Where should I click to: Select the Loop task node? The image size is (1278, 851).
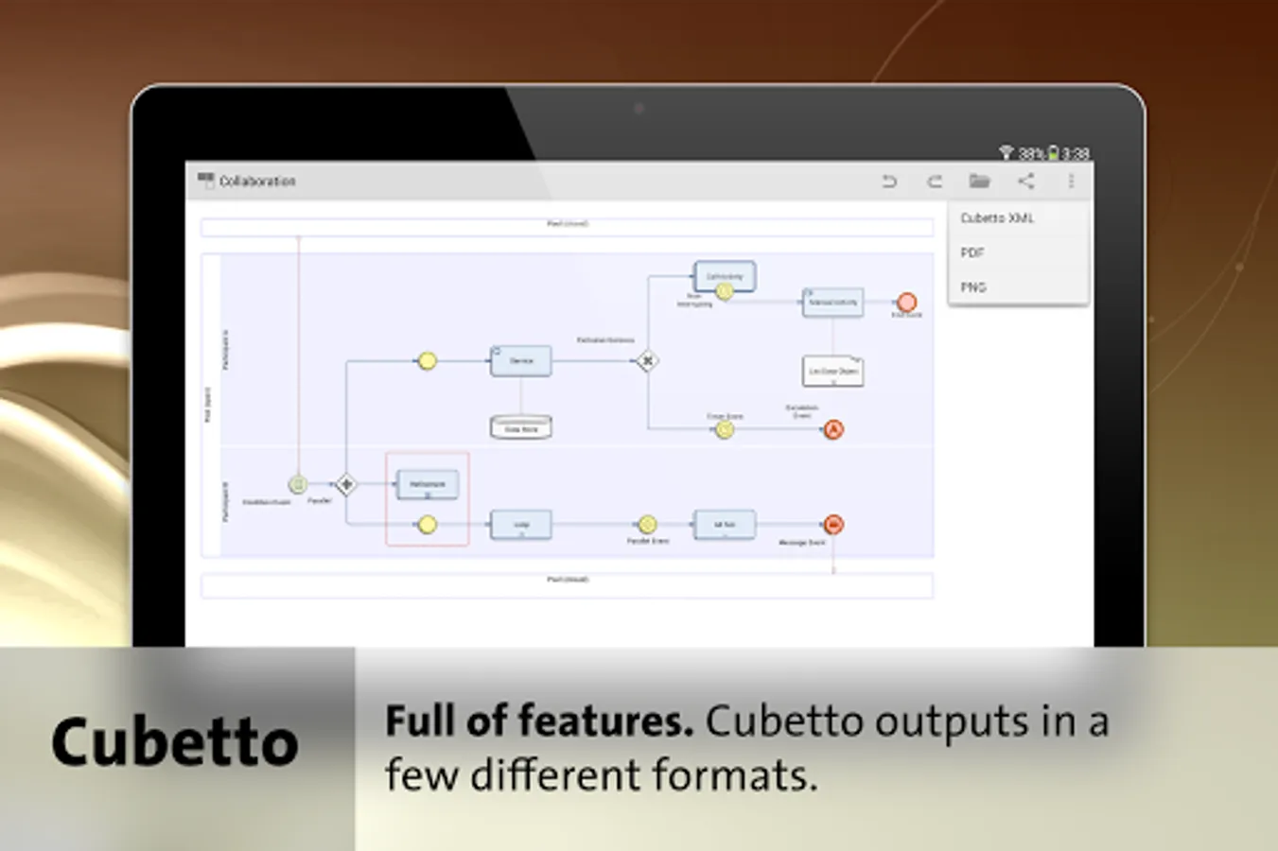(521, 524)
